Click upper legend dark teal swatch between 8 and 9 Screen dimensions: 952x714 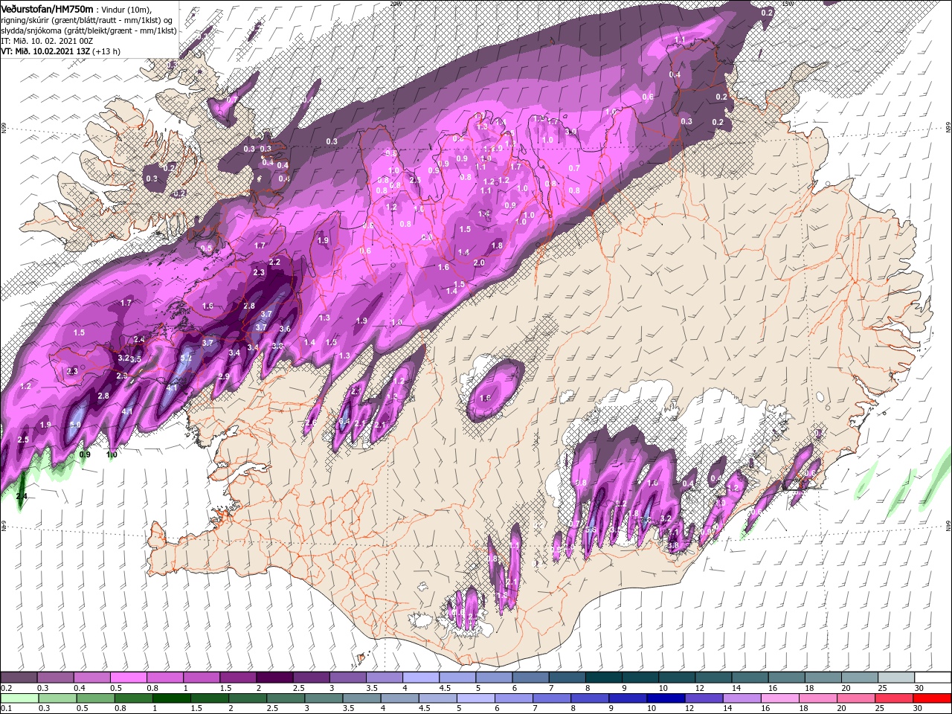coord(603,678)
